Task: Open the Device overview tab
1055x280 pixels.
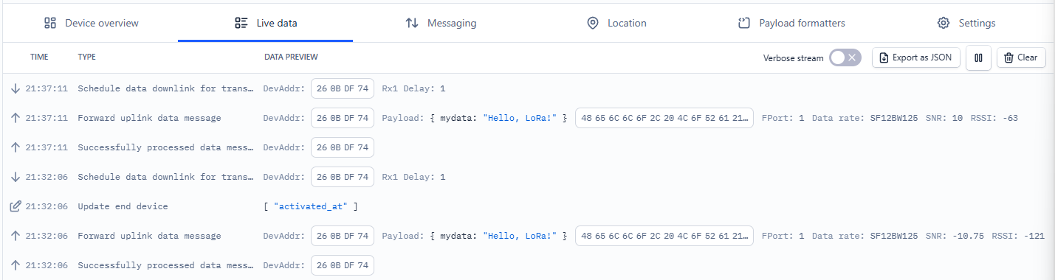Action: 91,23
